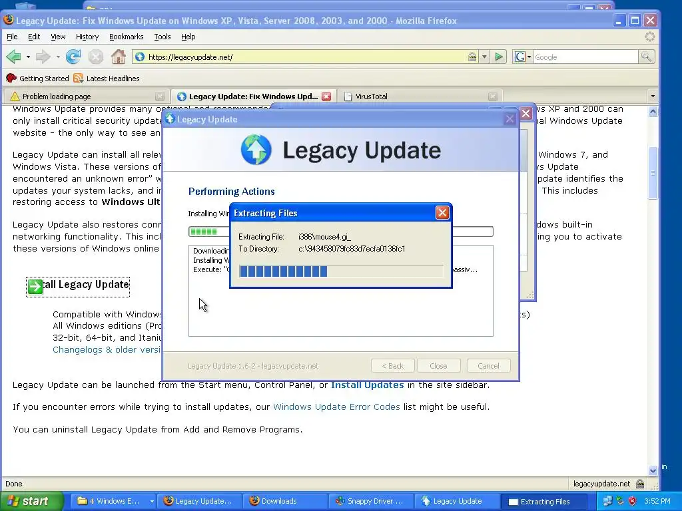Click the Firefox throbber activity icon
The image size is (682, 511).
[649, 37]
